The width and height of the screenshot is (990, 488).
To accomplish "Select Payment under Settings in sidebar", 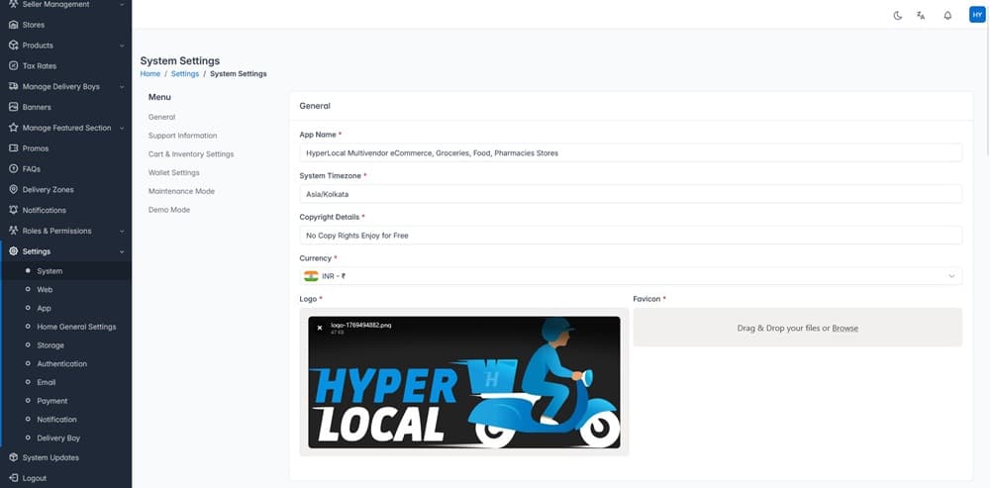I will pyautogui.click(x=52, y=401).
